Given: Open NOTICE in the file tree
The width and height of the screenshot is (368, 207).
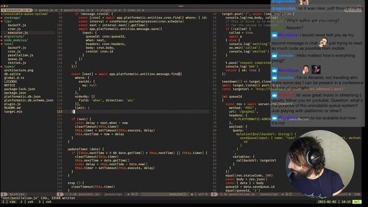Looking at the screenshot, I should (x=10, y=85).
